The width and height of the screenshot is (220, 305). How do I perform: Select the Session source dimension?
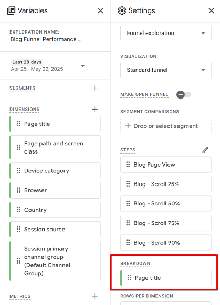[55, 230]
